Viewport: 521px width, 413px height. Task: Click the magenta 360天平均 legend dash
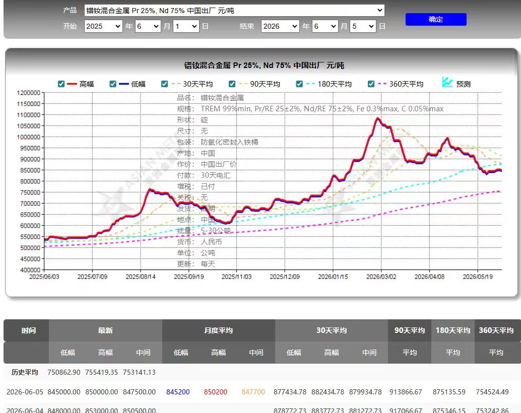click(382, 84)
